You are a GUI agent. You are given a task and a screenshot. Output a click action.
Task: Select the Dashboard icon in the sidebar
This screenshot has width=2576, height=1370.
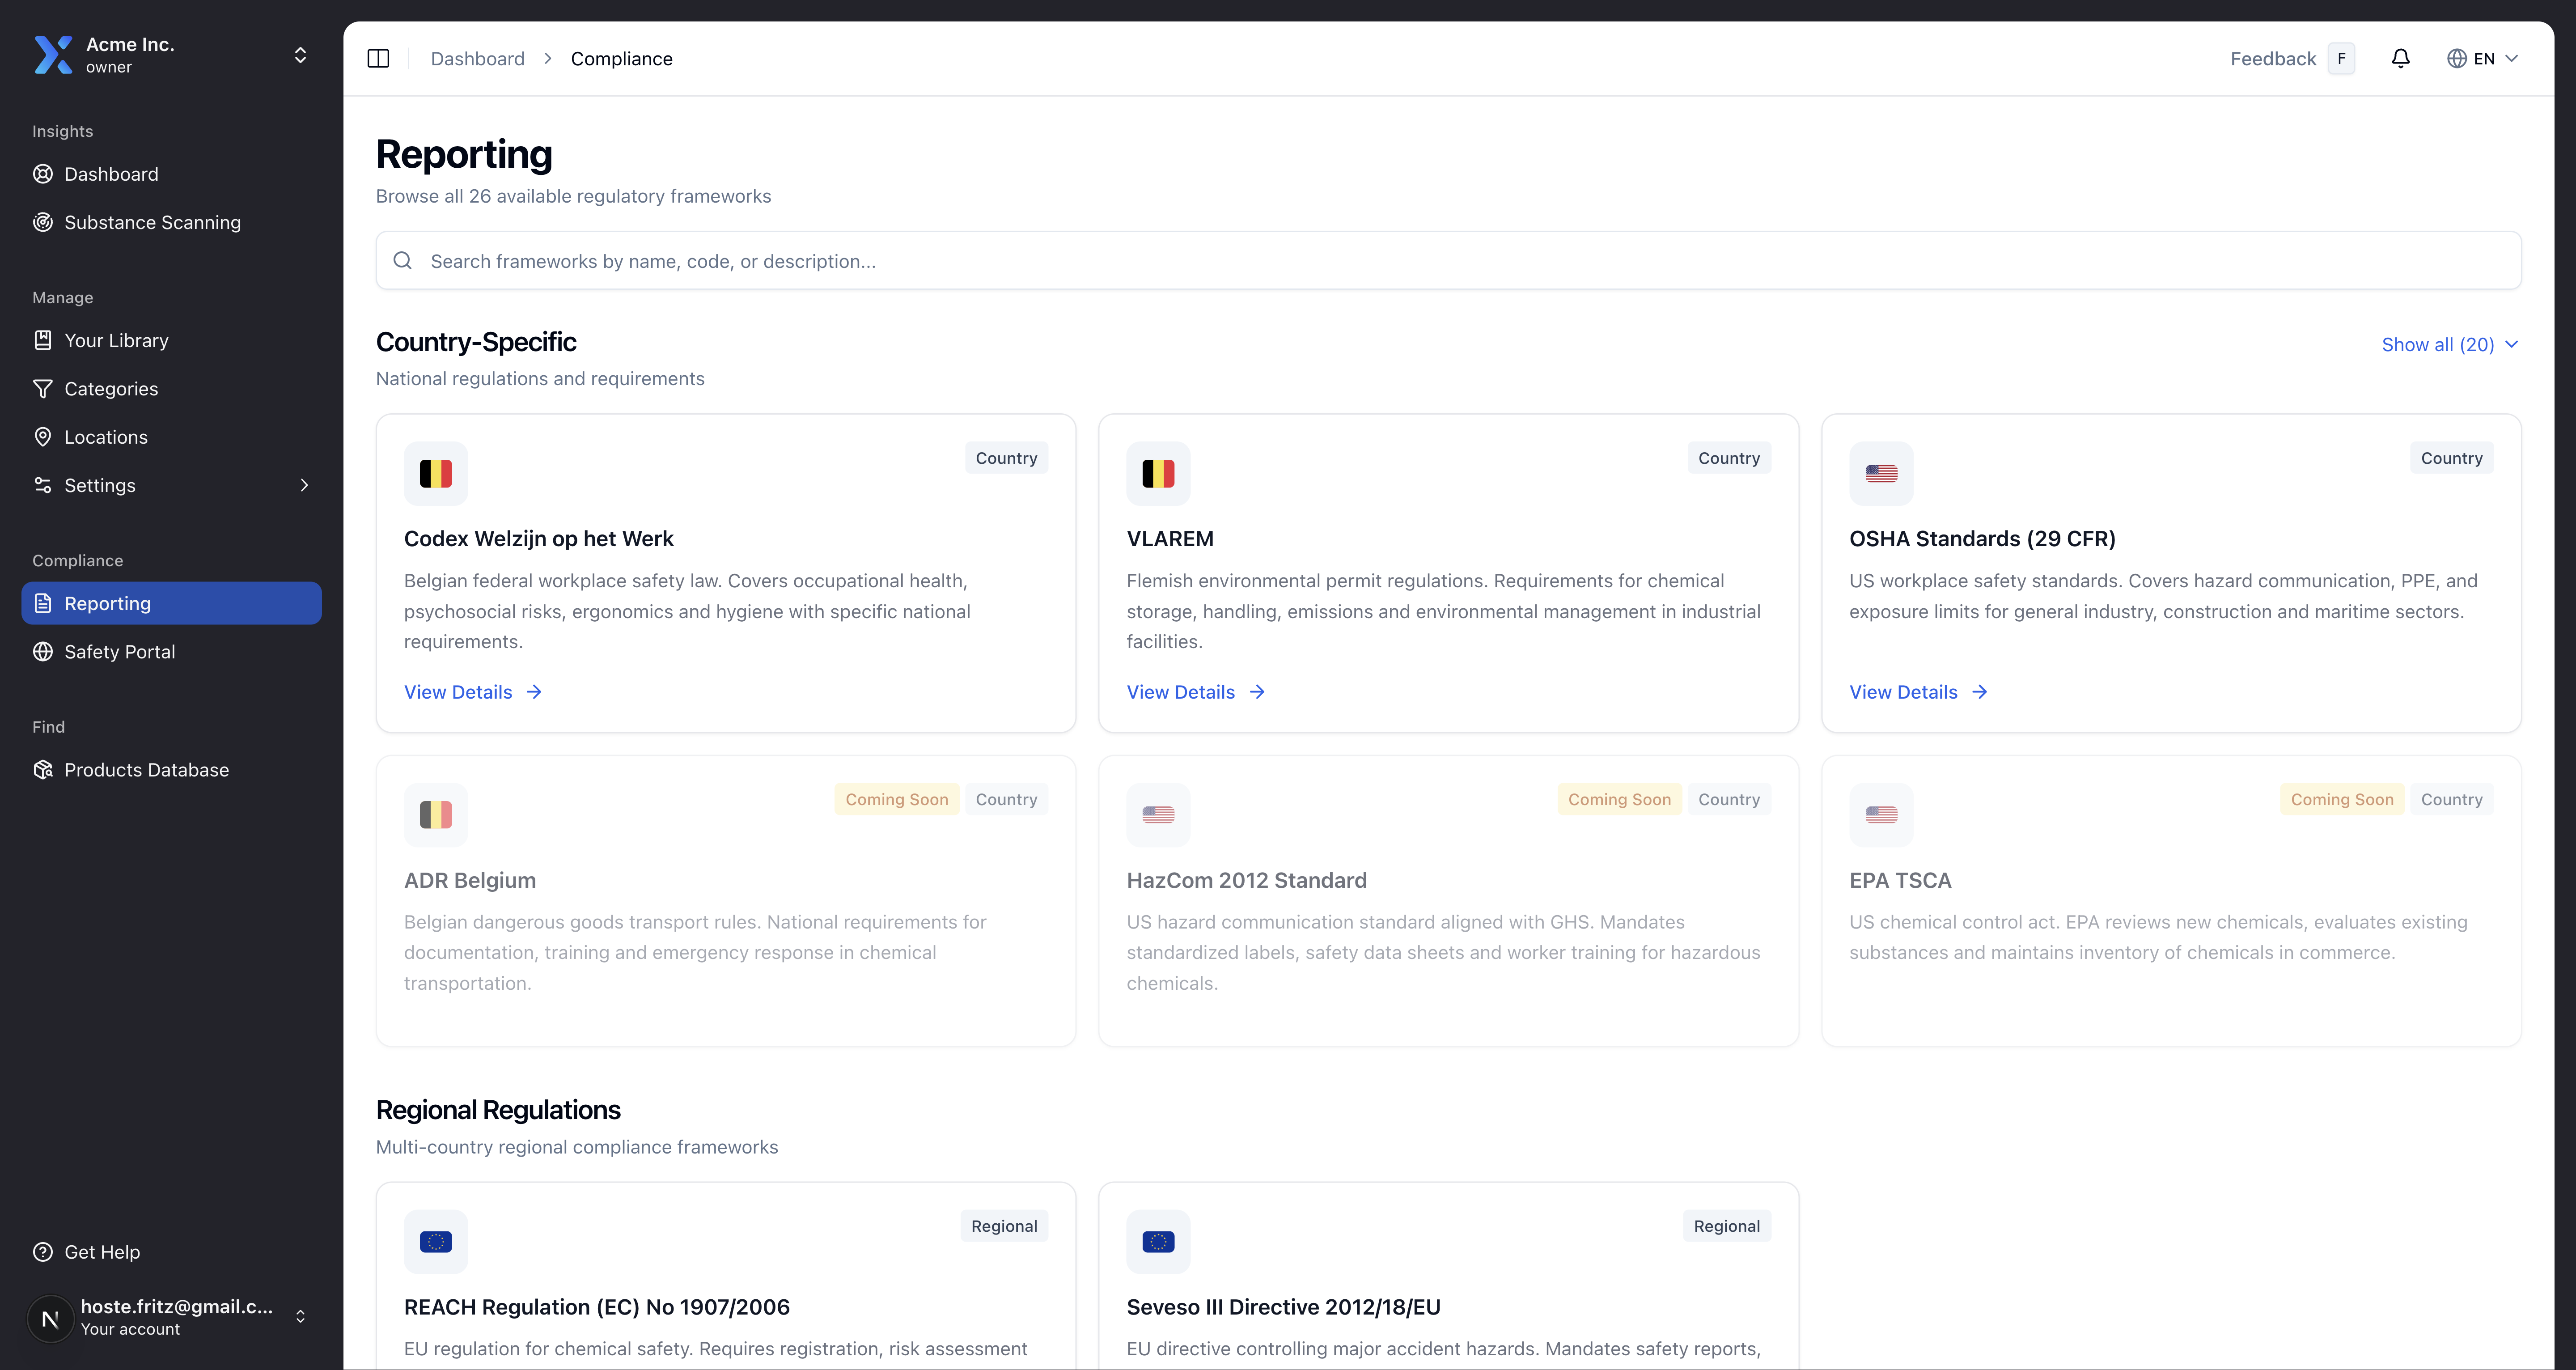[x=43, y=173]
